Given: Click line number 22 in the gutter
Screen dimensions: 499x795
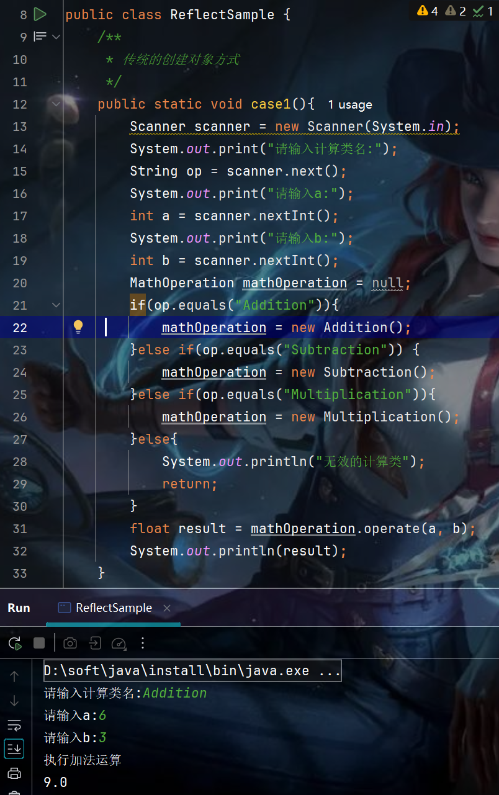Looking at the screenshot, I should pos(19,327).
